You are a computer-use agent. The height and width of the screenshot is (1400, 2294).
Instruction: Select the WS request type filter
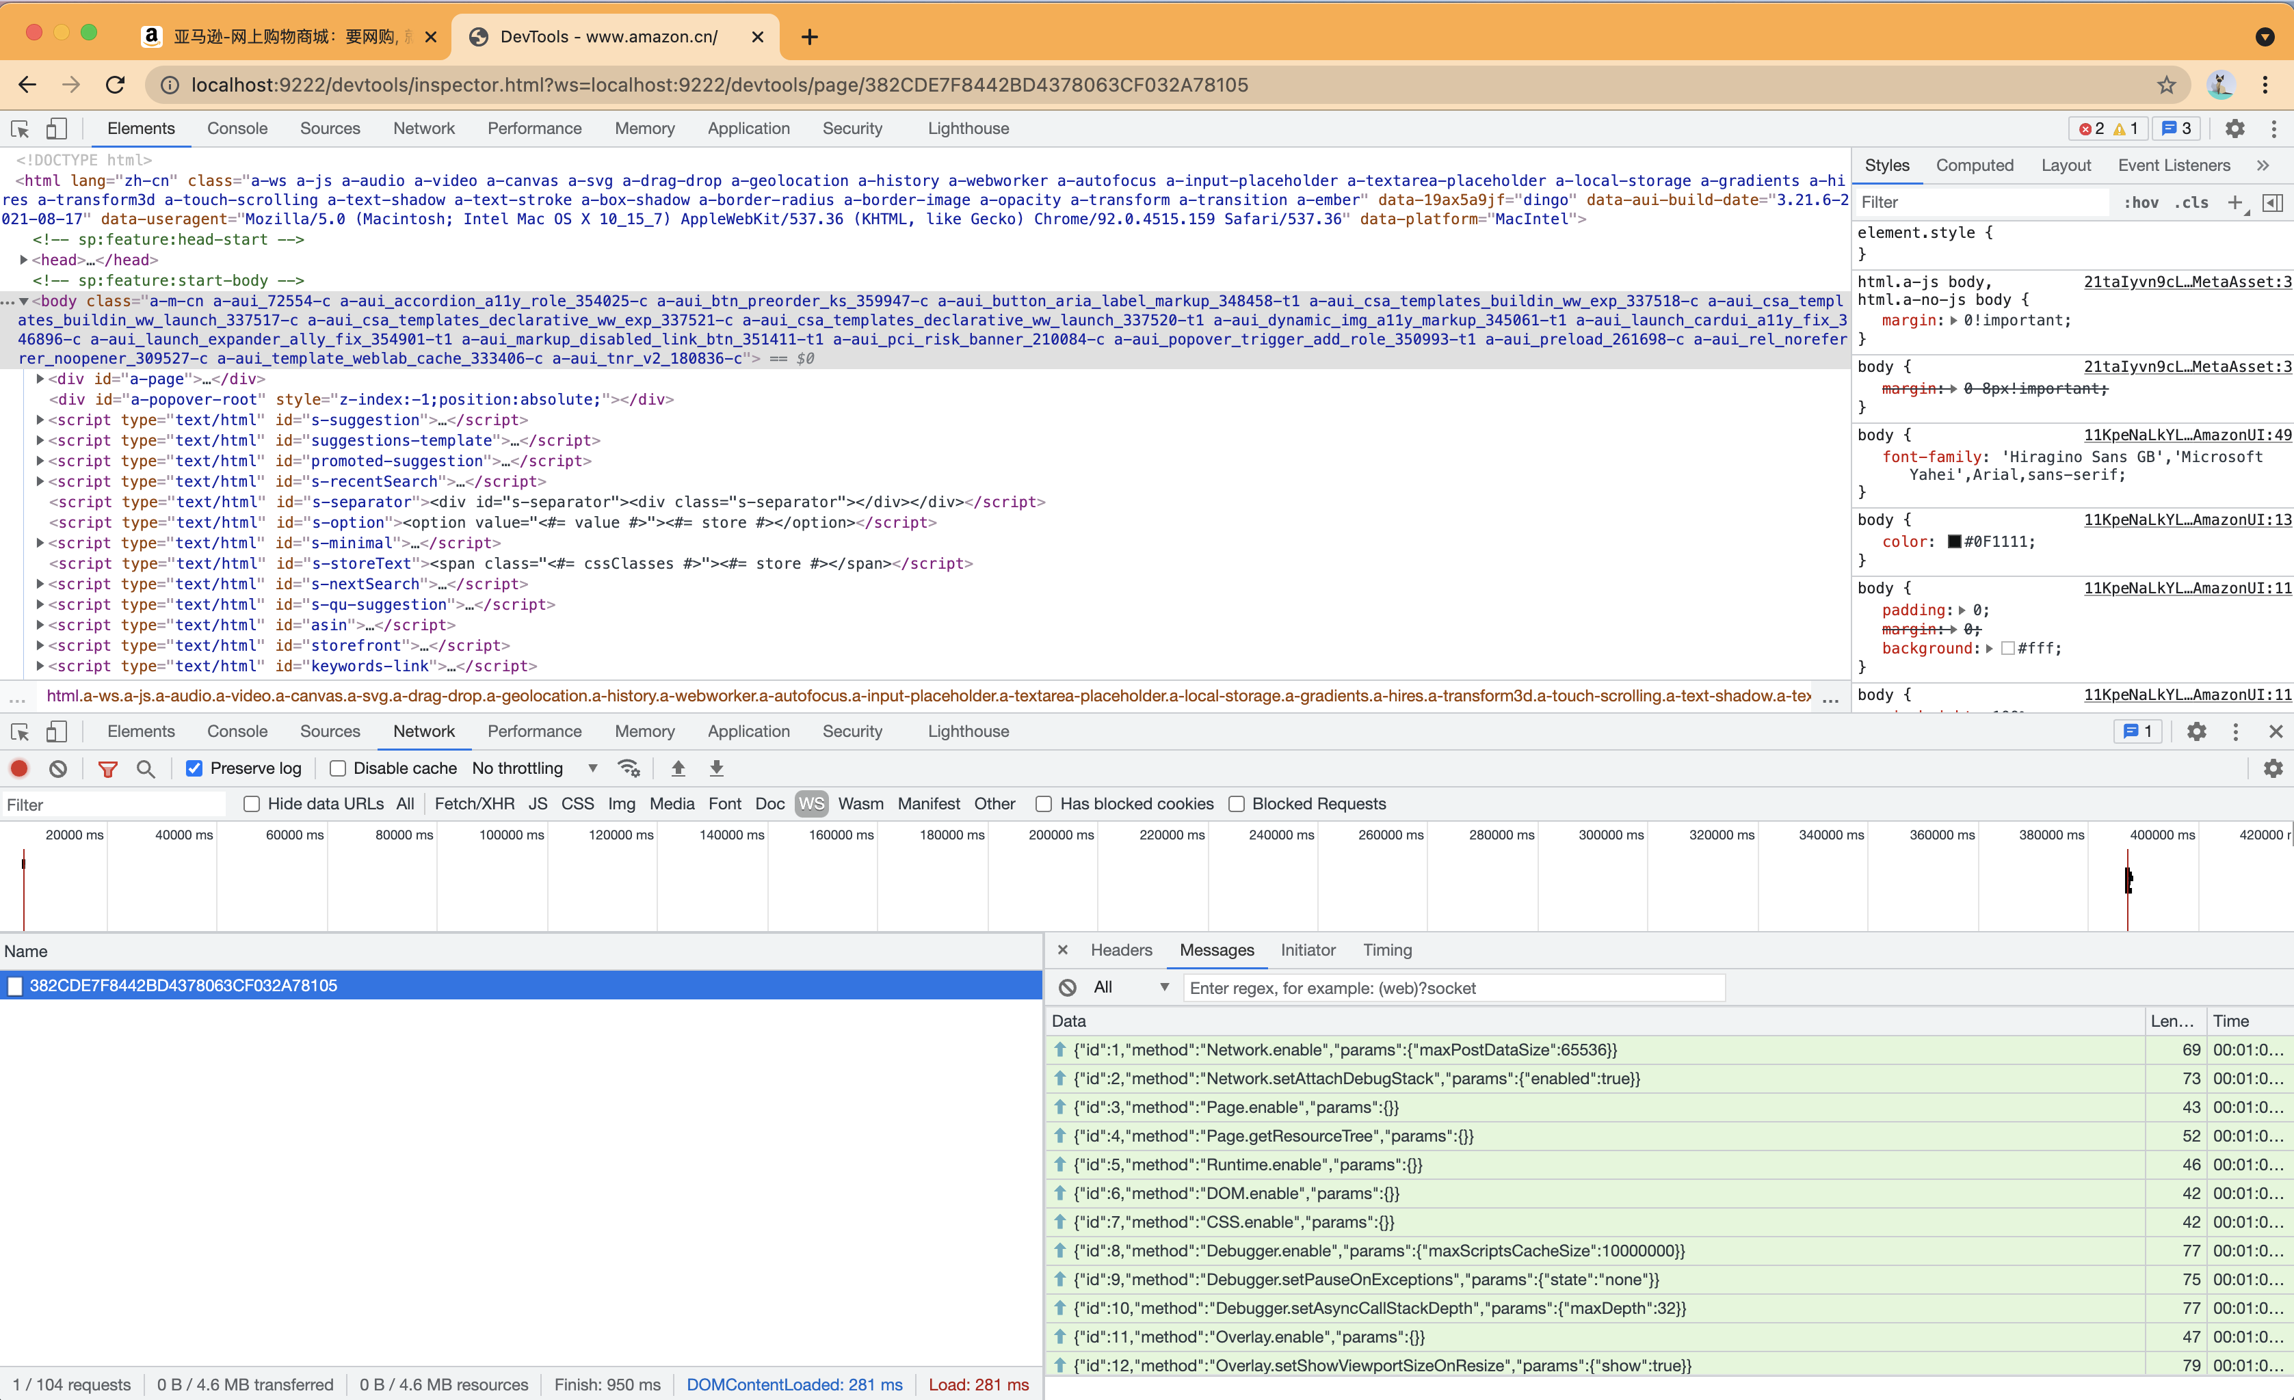pos(811,804)
